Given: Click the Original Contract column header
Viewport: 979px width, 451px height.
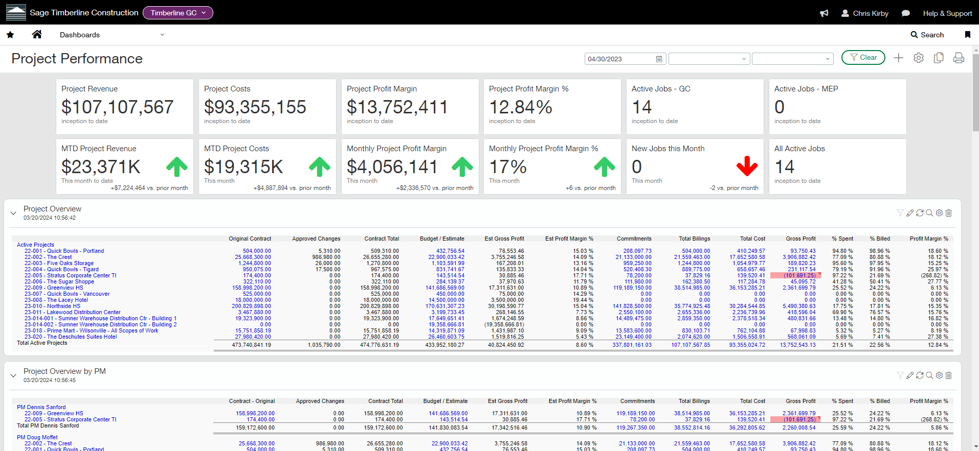Looking at the screenshot, I should (x=250, y=239).
